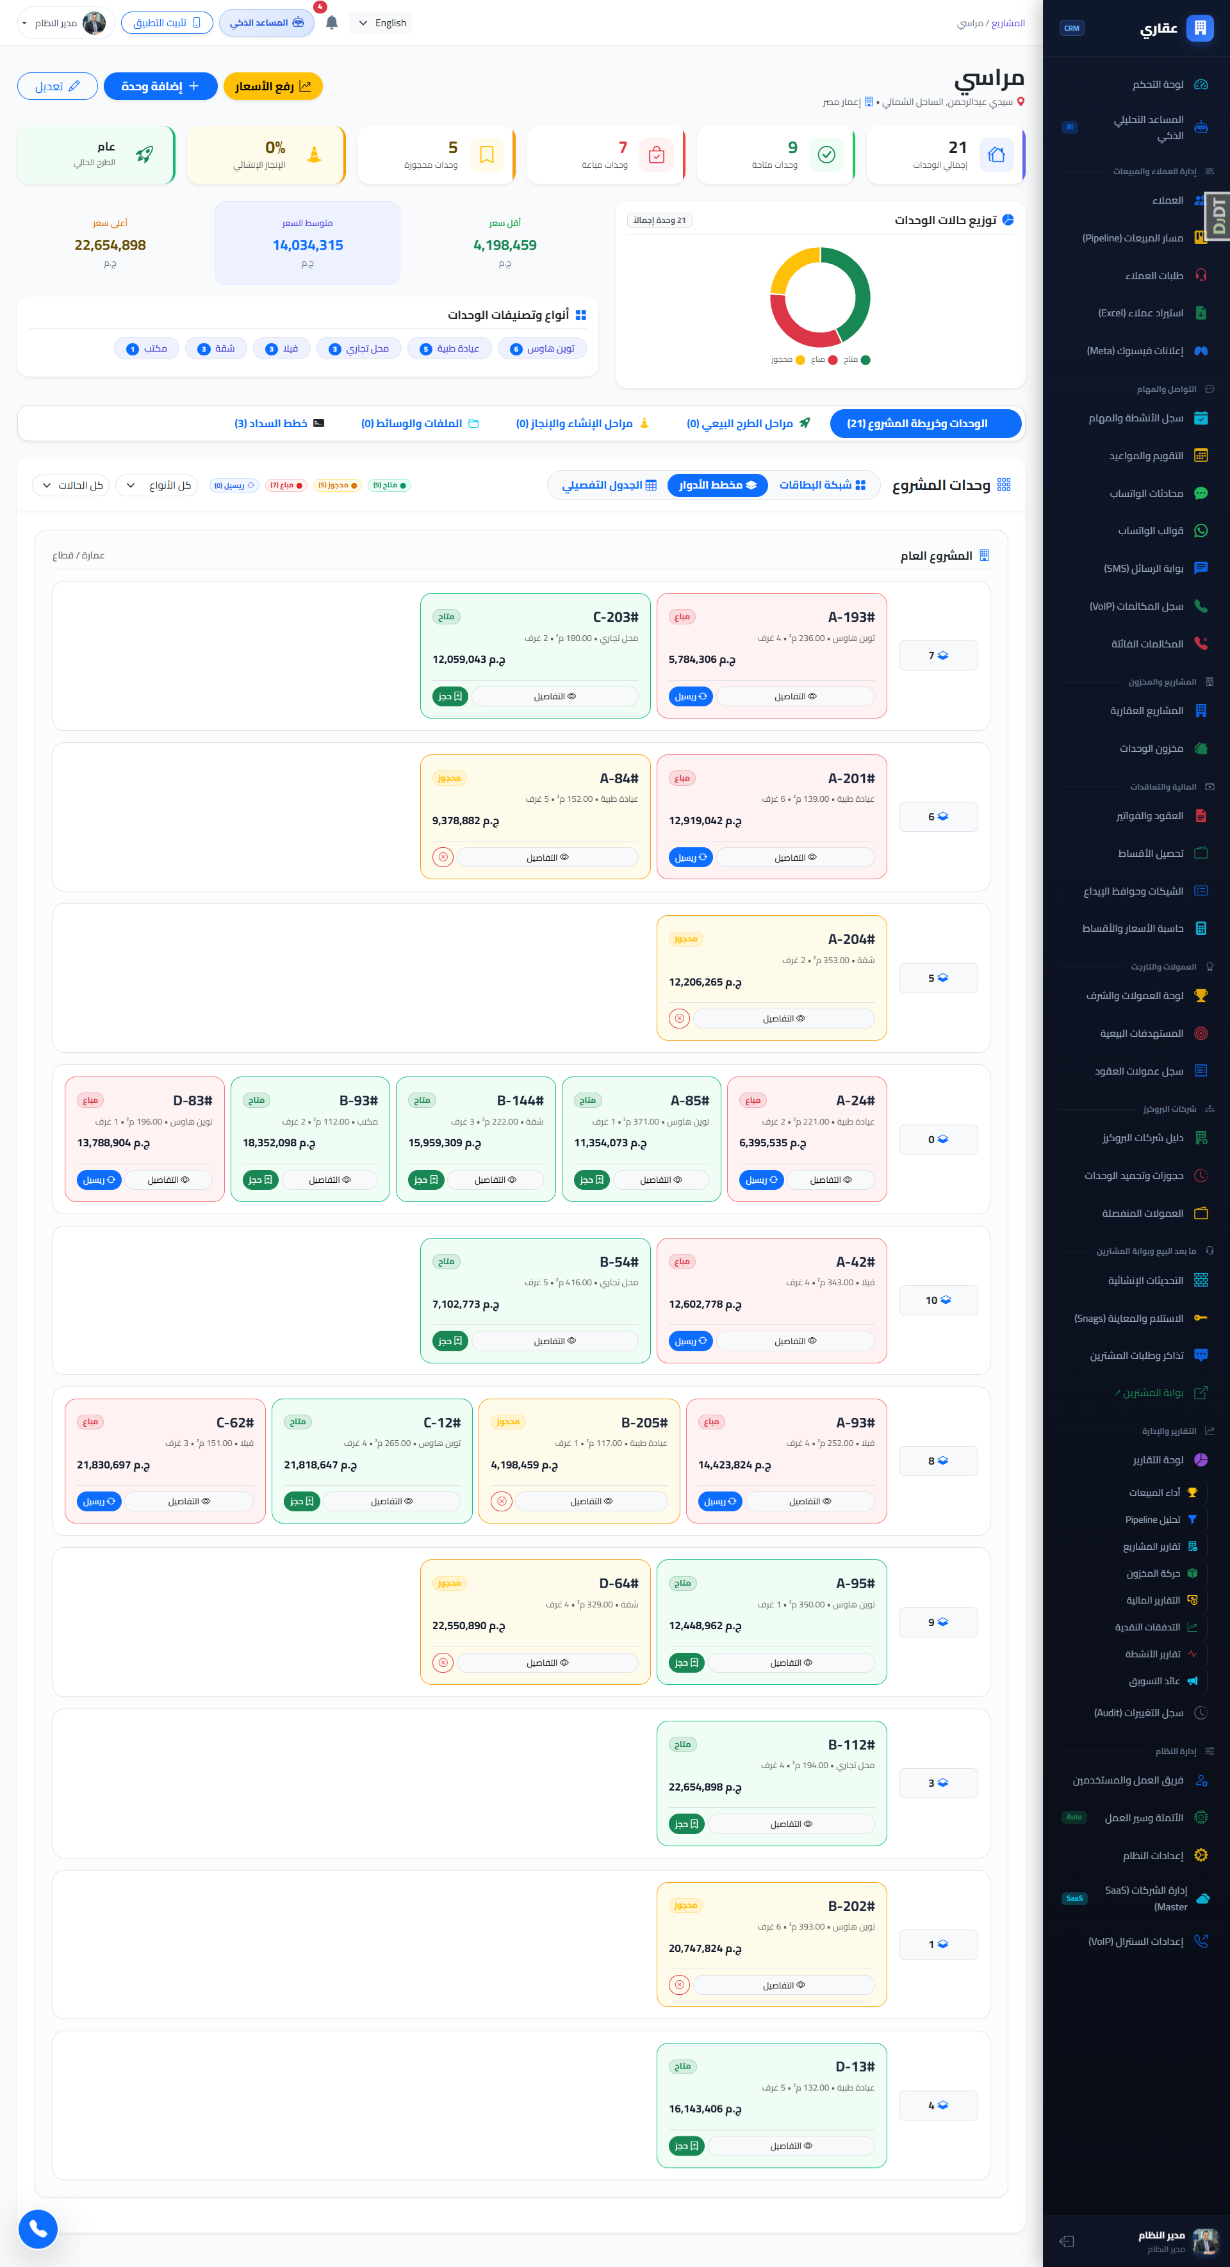Click the cancel reservation icon on card A-84
This screenshot has height=2267, width=1230.
[443, 857]
